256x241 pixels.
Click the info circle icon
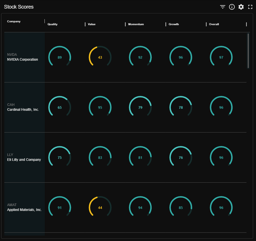pos(232,7)
